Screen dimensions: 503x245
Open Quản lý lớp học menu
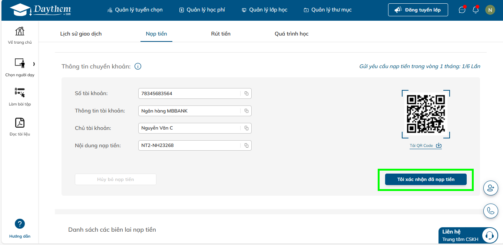pos(264,10)
